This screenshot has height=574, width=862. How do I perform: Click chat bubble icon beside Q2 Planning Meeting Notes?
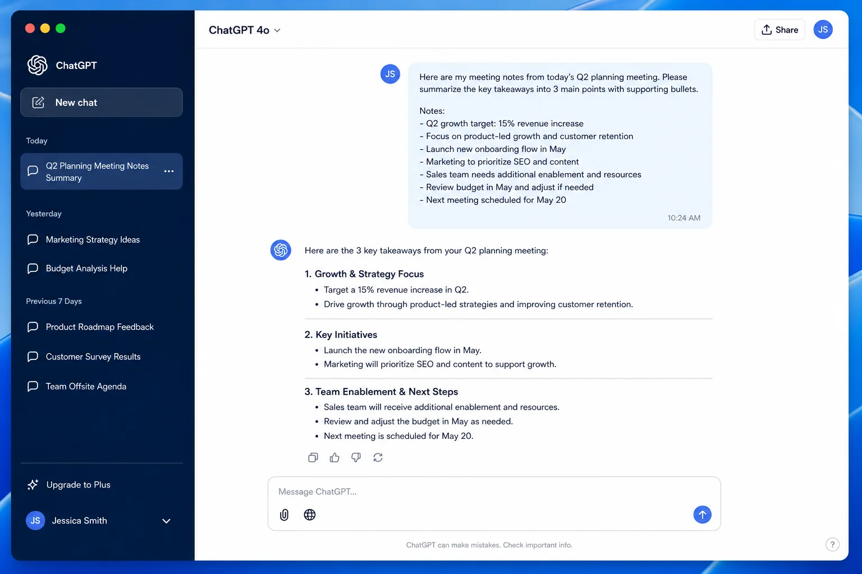[33, 170]
